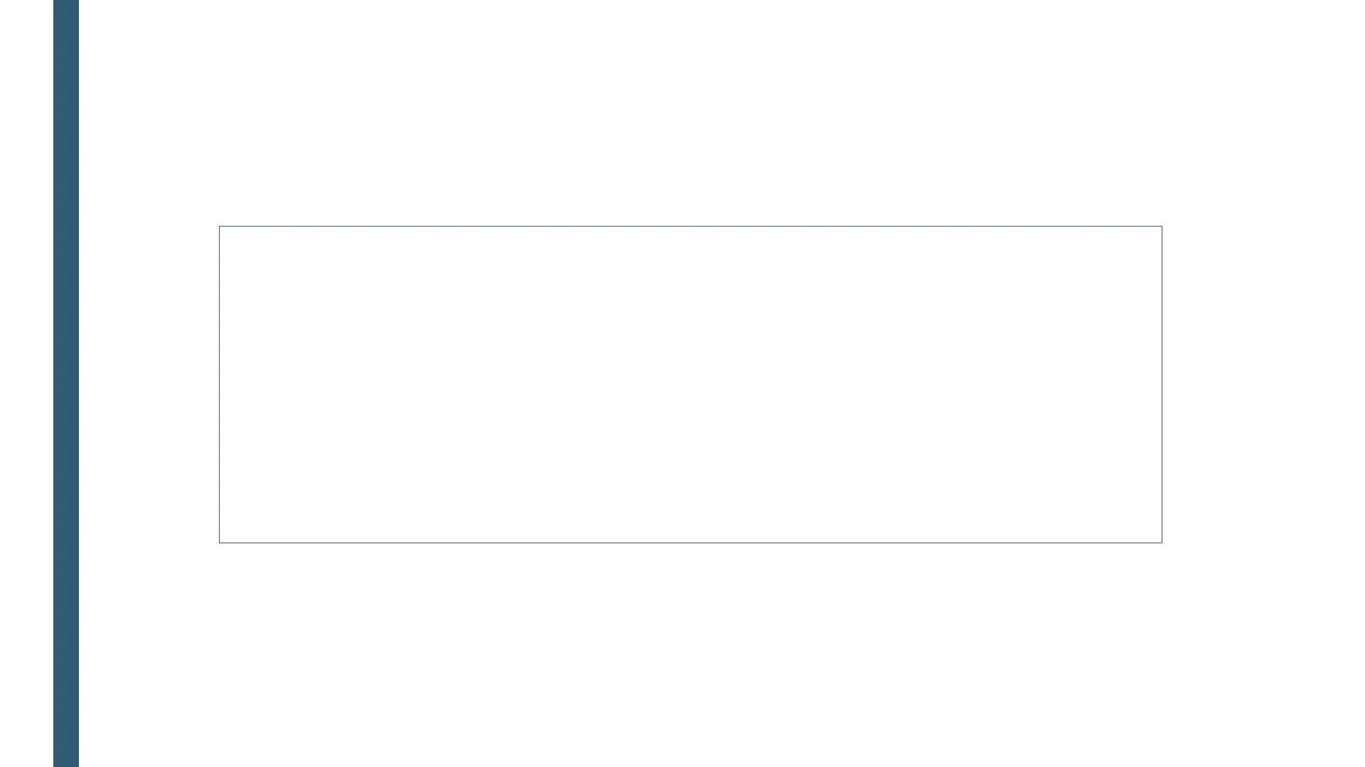
Task: Click the rectangle's right border line
Action: tap(1162, 384)
